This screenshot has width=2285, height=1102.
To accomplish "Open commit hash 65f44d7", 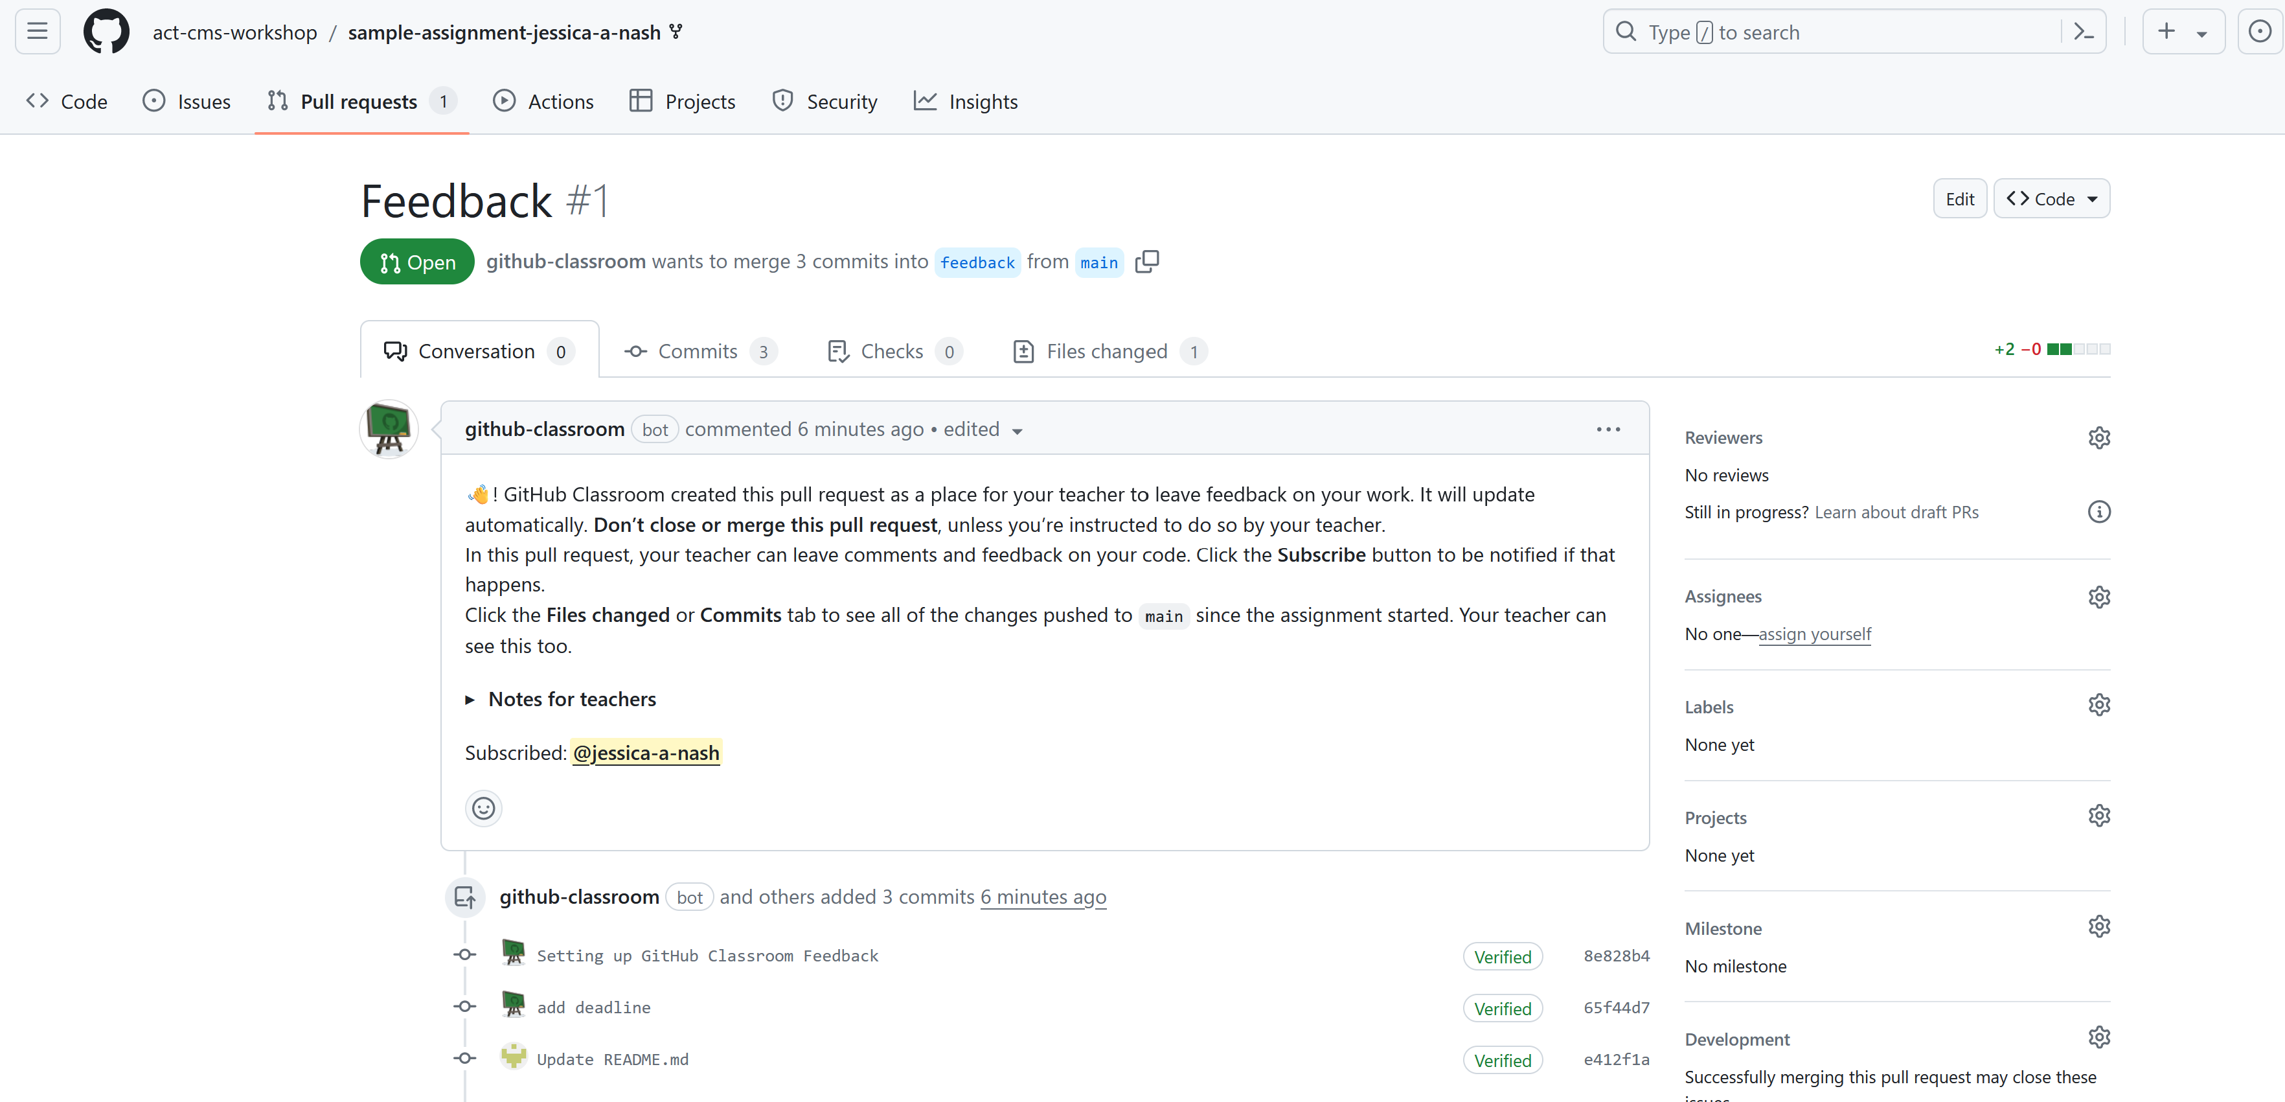I will pyautogui.click(x=1616, y=1007).
